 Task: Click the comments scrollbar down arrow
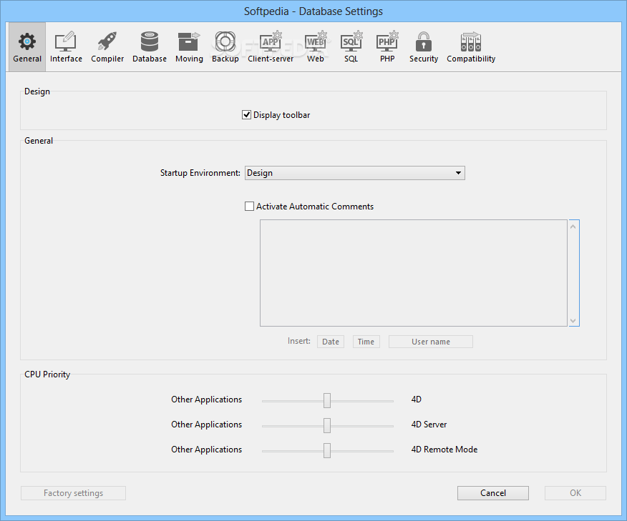[573, 321]
